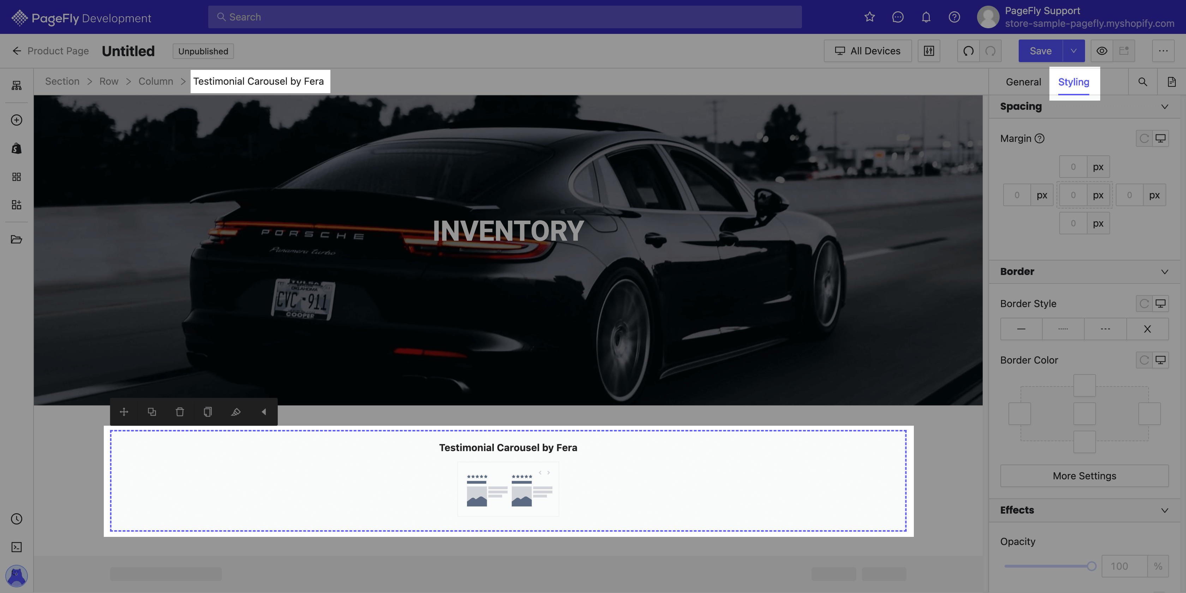Click More Settings button

[1084, 475]
